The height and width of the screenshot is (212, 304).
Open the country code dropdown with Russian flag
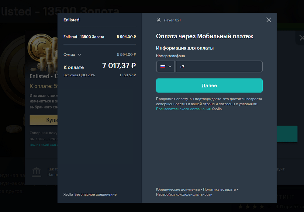166,67
